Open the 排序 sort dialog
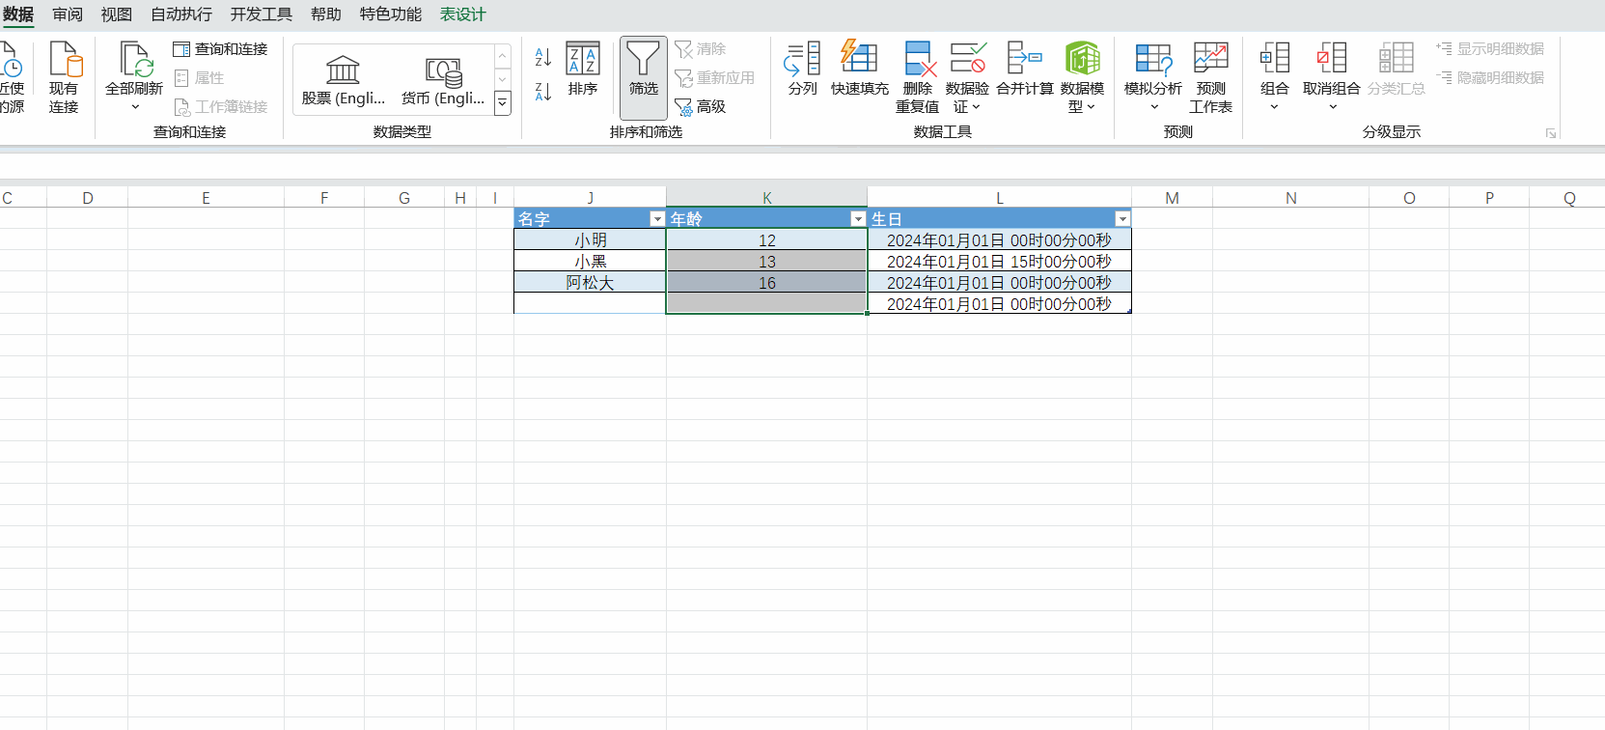The image size is (1605, 730). [x=583, y=70]
